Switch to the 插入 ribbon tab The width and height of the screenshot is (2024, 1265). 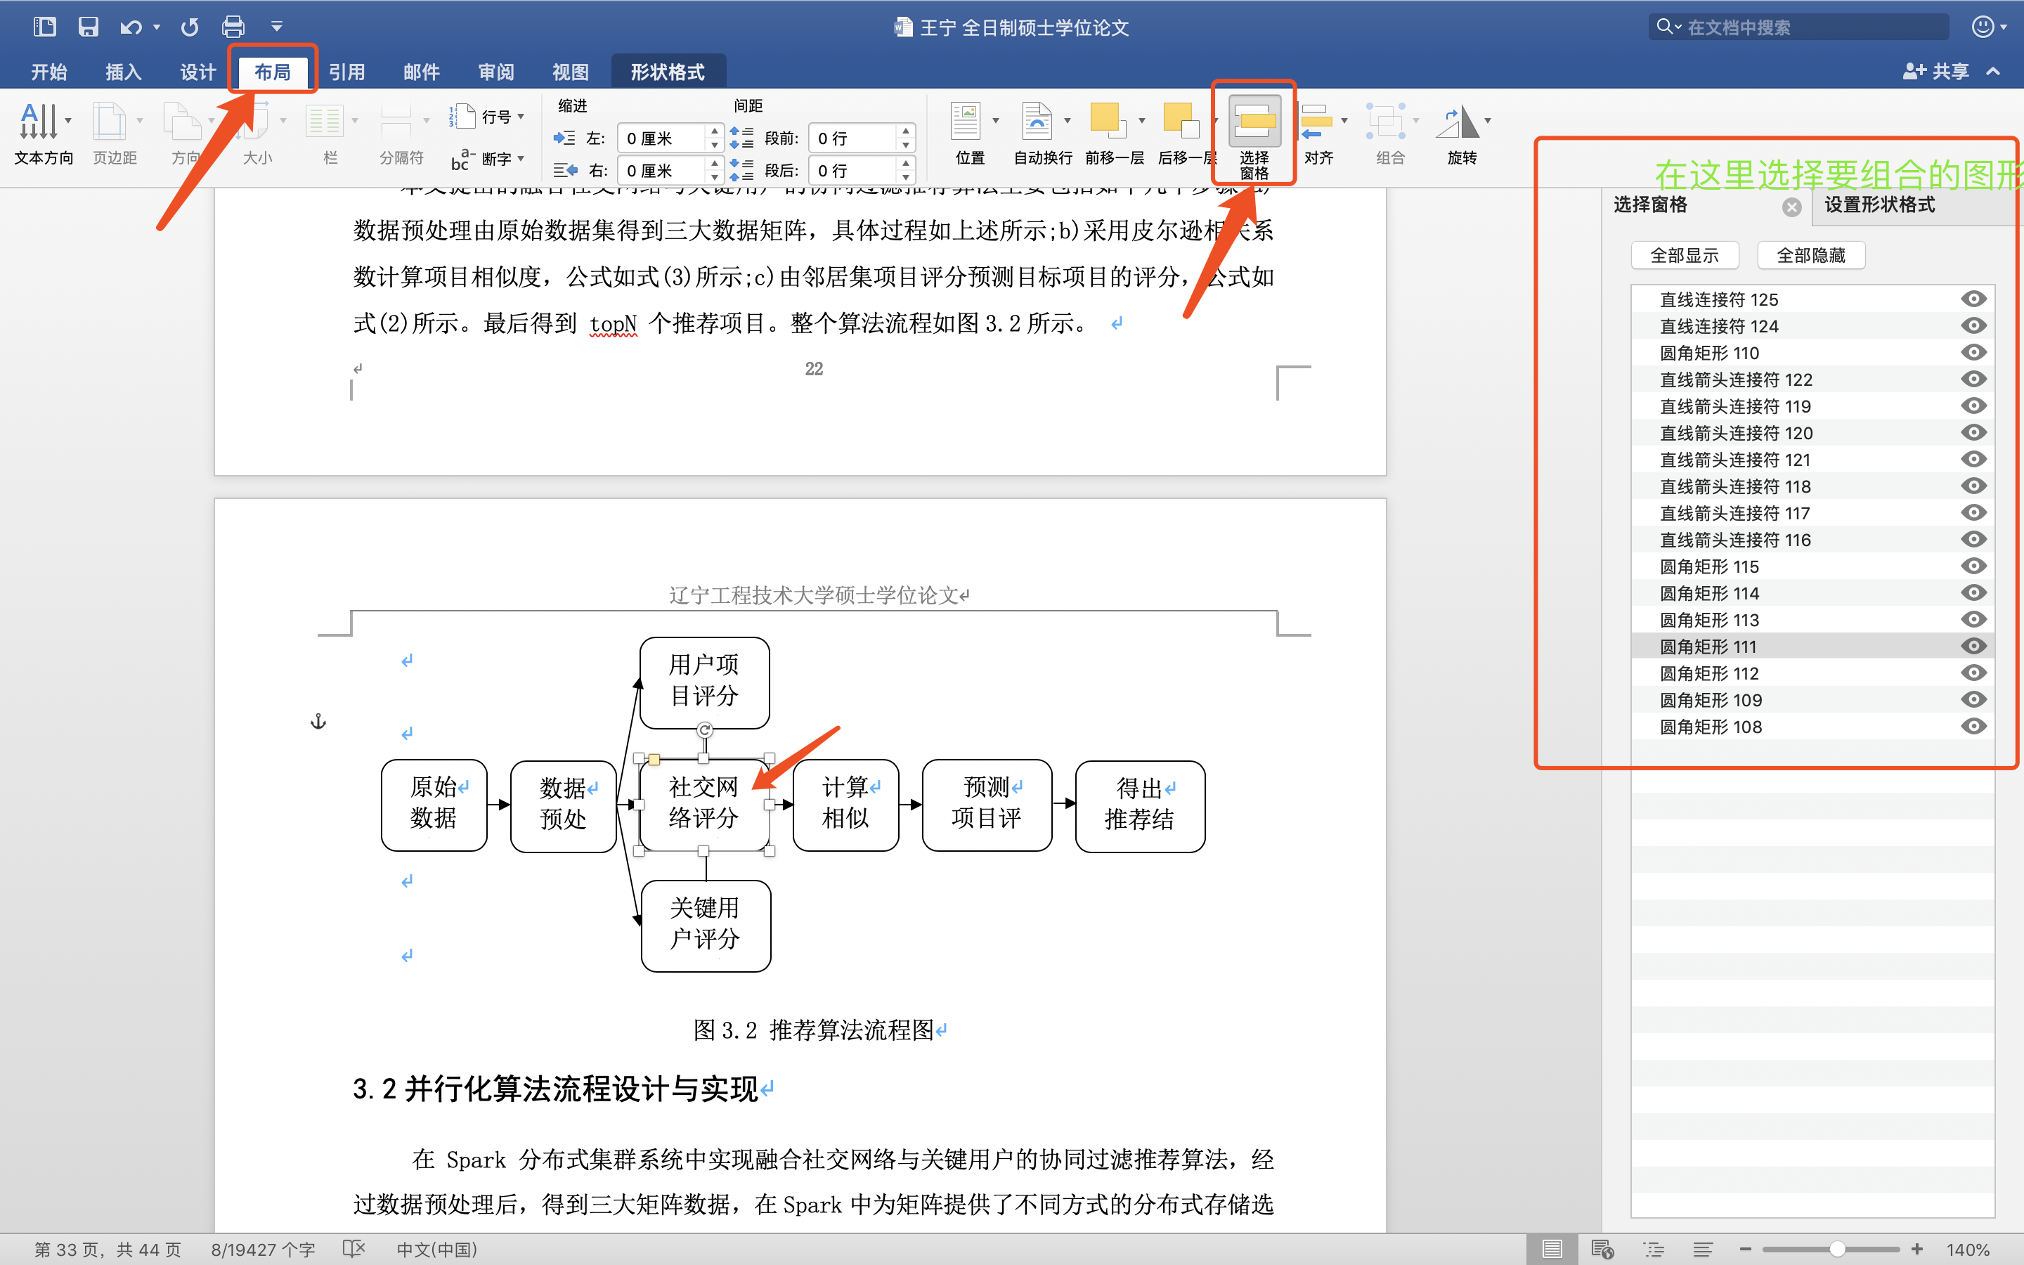point(123,72)
